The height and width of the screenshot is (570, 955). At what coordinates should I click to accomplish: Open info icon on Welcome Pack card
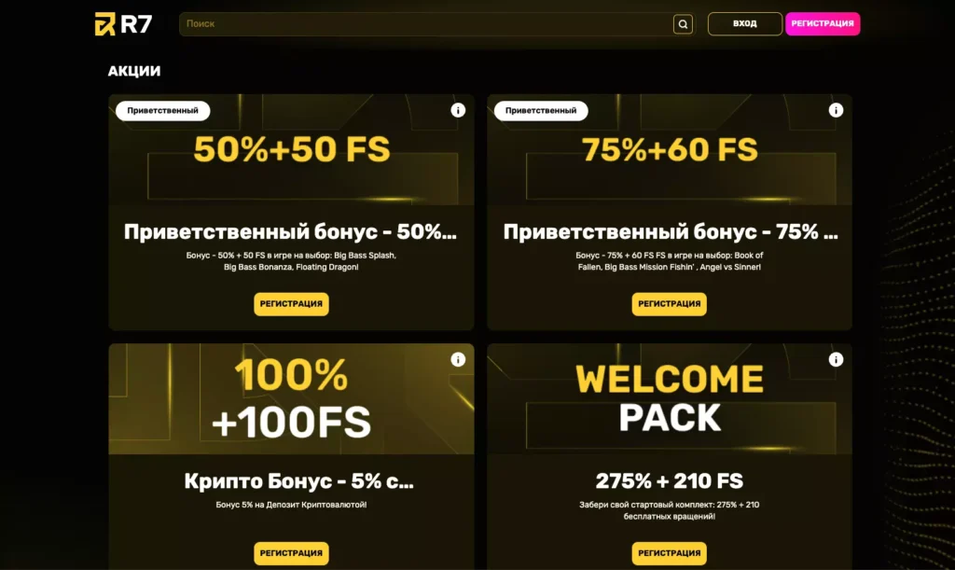coord(836,359)
